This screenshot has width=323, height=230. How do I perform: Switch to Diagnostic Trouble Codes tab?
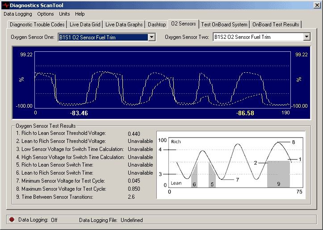(x=38, y=25)
